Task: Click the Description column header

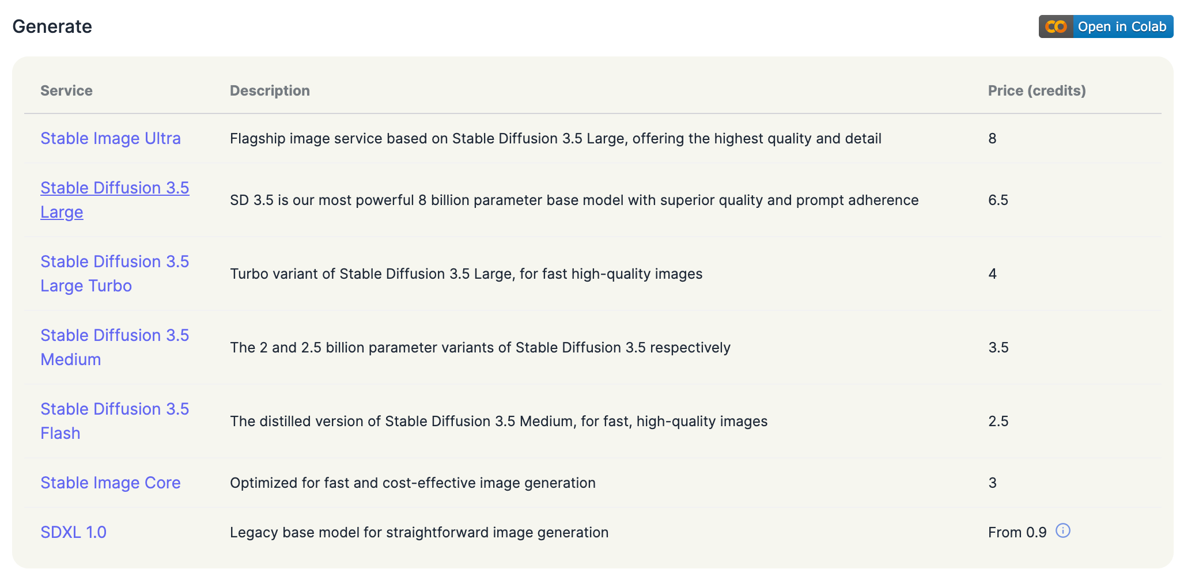Action: (270, 90)
